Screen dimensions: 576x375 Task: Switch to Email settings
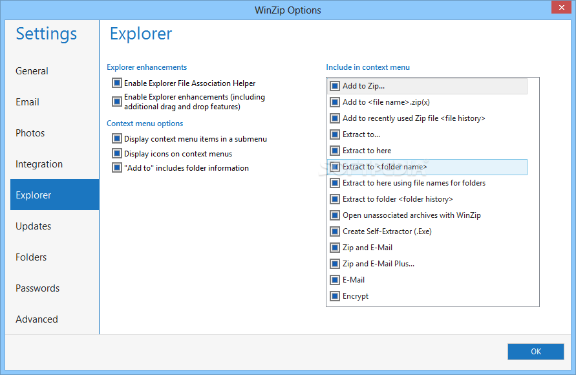(54, 102)
